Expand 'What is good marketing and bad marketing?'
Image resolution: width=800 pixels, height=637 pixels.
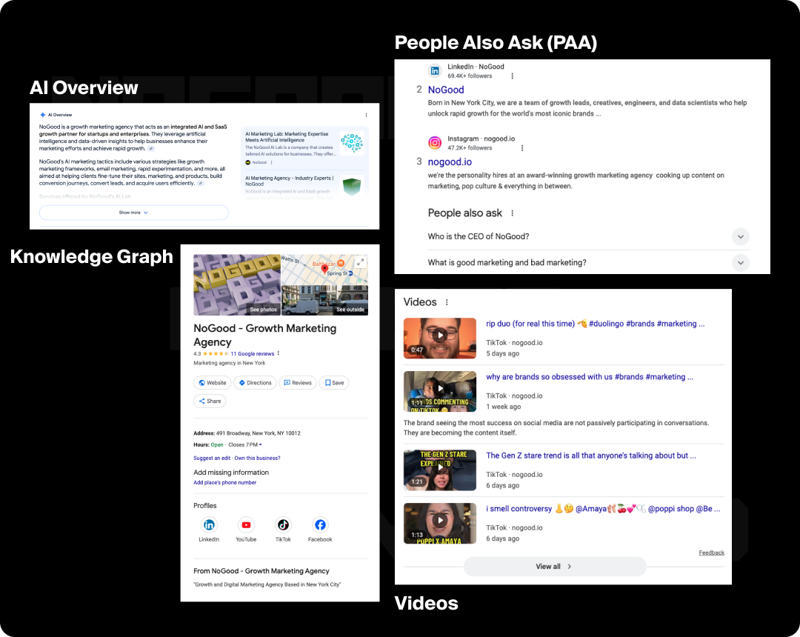588,263
